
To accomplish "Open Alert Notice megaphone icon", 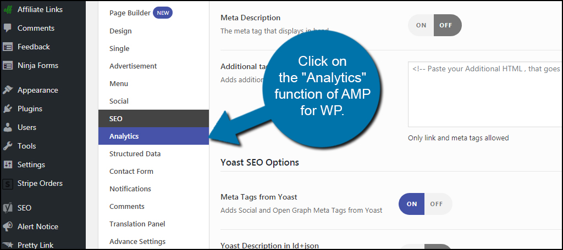I will click(8, 226).
